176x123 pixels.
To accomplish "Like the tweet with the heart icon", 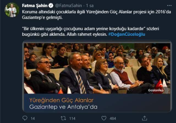I will tap(104, 118).
